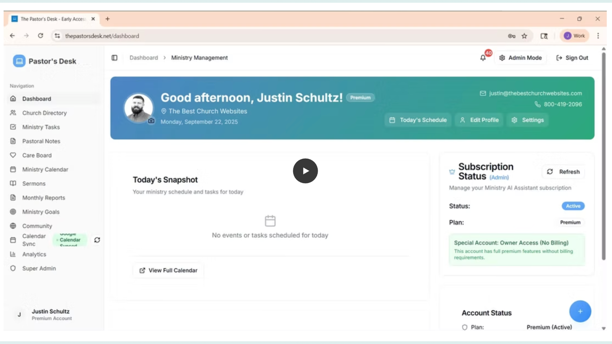Click the Edit Profile button
This screenshot has height=344, width=612.
point(479,120)
